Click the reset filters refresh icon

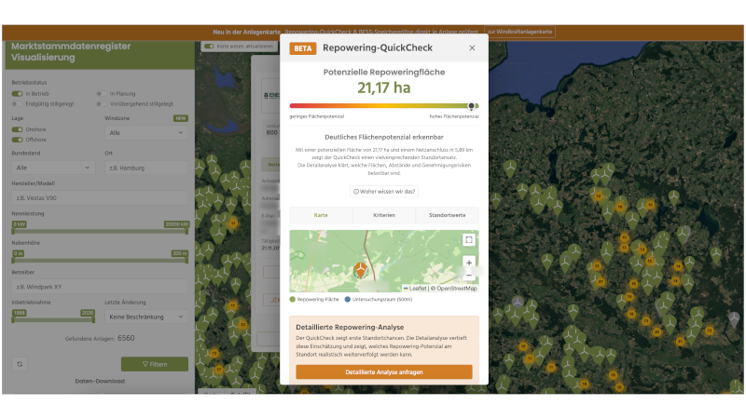[20, 364]
